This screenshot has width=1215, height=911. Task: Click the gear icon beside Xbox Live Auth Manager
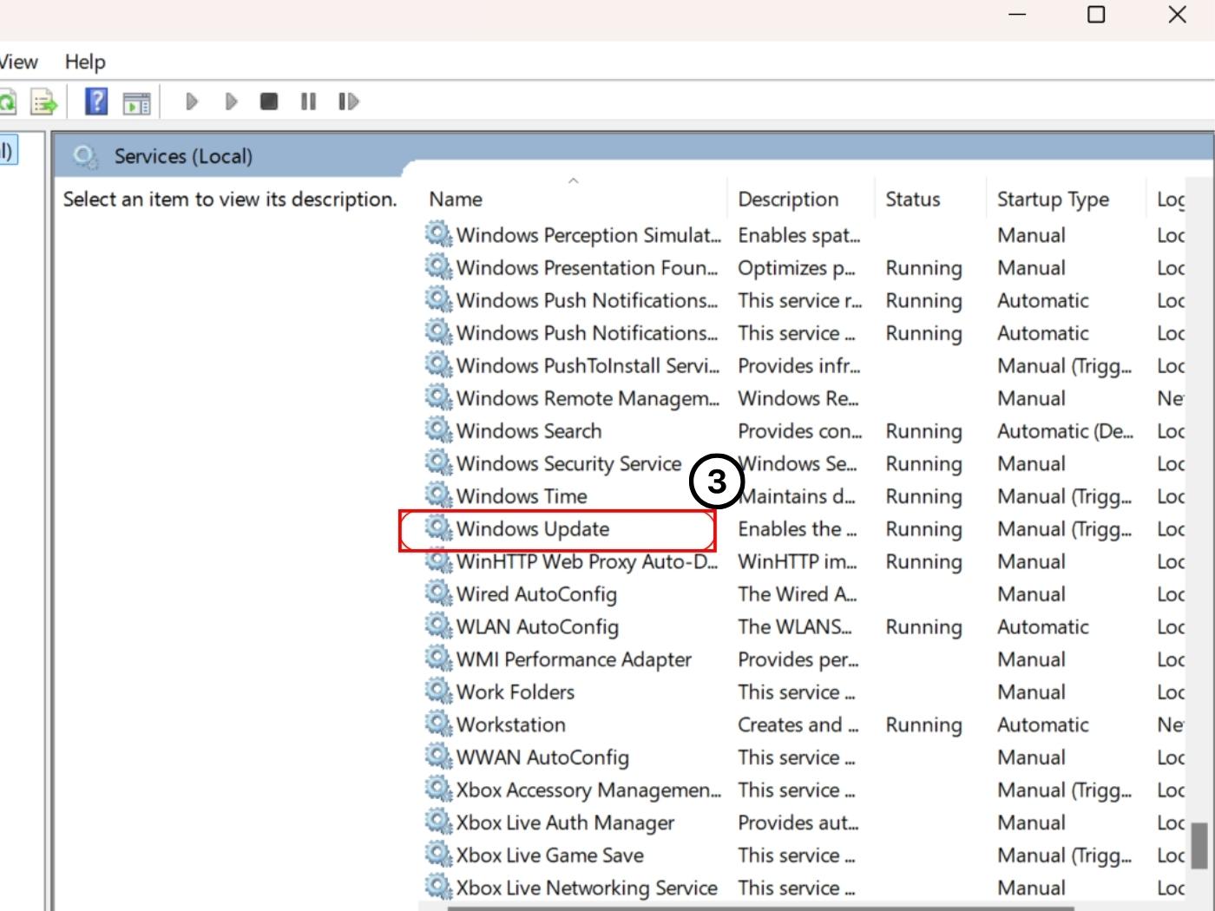[438, 822]
